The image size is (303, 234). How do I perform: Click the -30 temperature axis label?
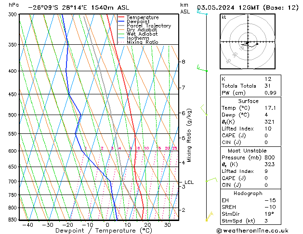tap(48, 225)
